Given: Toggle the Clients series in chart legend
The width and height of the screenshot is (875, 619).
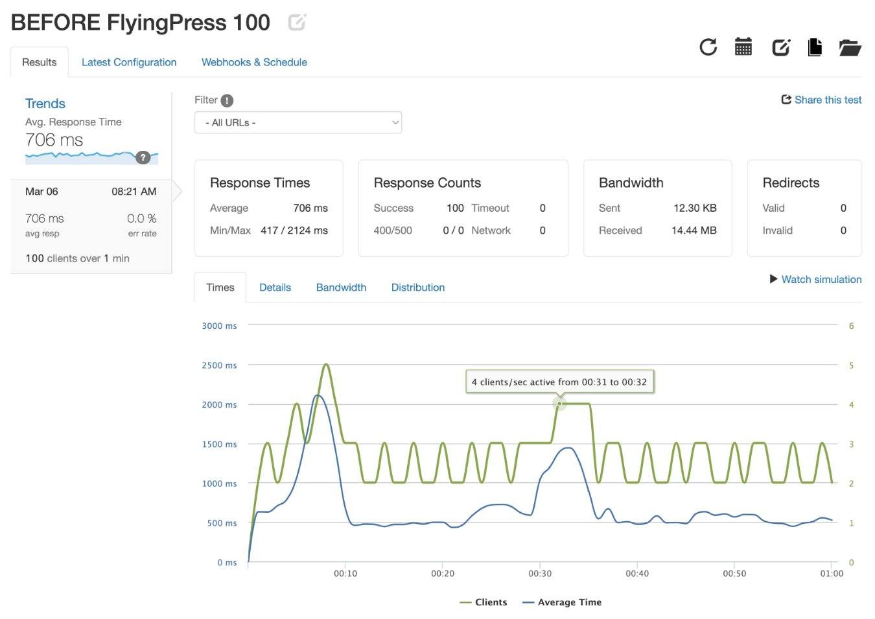Looking at the screenshot, I should 484,602.
